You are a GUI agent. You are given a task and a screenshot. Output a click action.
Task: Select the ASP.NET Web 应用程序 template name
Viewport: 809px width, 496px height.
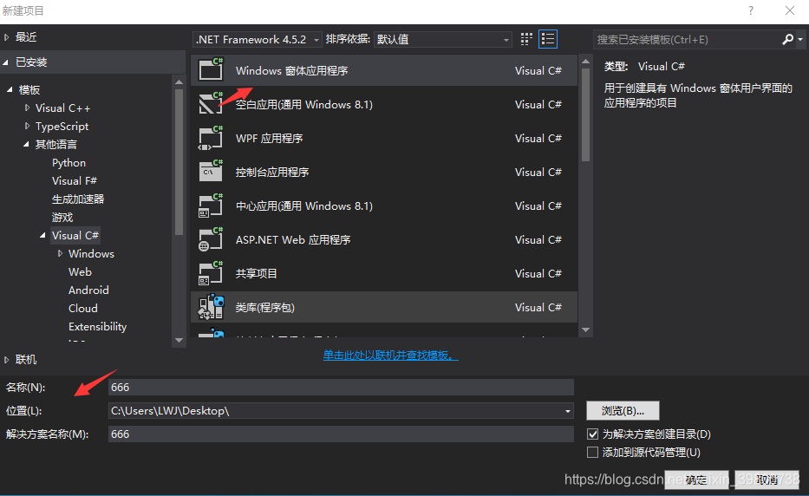[x=293, y=240]
